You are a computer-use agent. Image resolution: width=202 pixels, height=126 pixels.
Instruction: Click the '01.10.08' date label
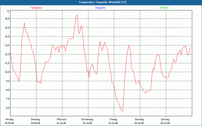(x=61, y=123)
